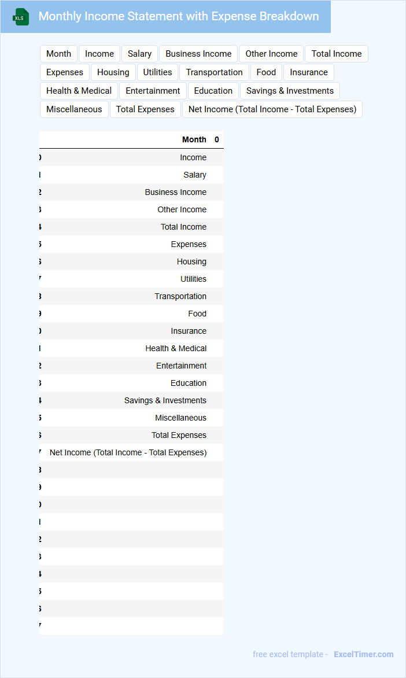Choose the Housing tag
This screenshot has height=678, width=406.
click(x=113, y=72)
